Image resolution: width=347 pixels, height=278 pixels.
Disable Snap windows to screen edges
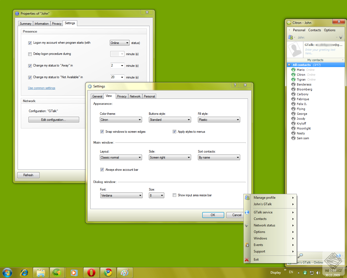tap(102, 131)
